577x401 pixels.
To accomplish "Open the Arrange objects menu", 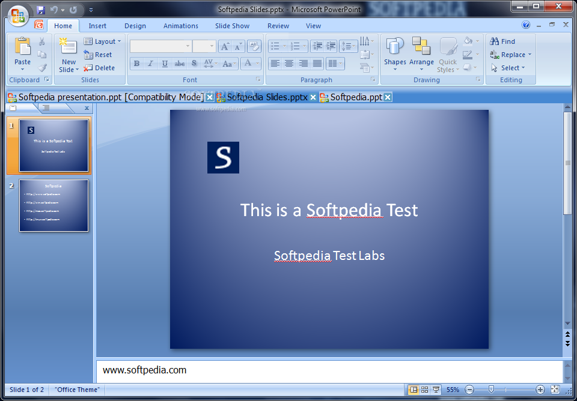I will tap(421, 54).
